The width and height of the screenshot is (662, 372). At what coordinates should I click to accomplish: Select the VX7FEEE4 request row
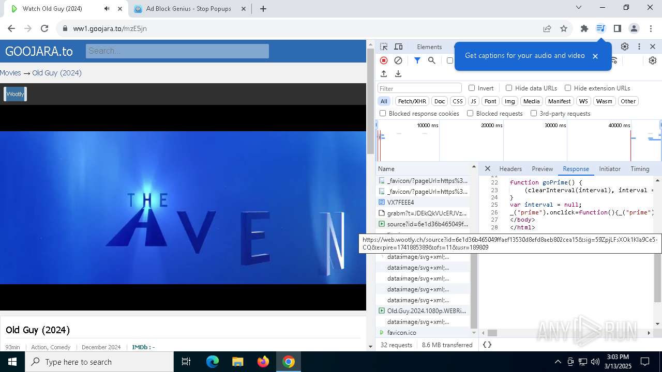[x=423, y=202]
